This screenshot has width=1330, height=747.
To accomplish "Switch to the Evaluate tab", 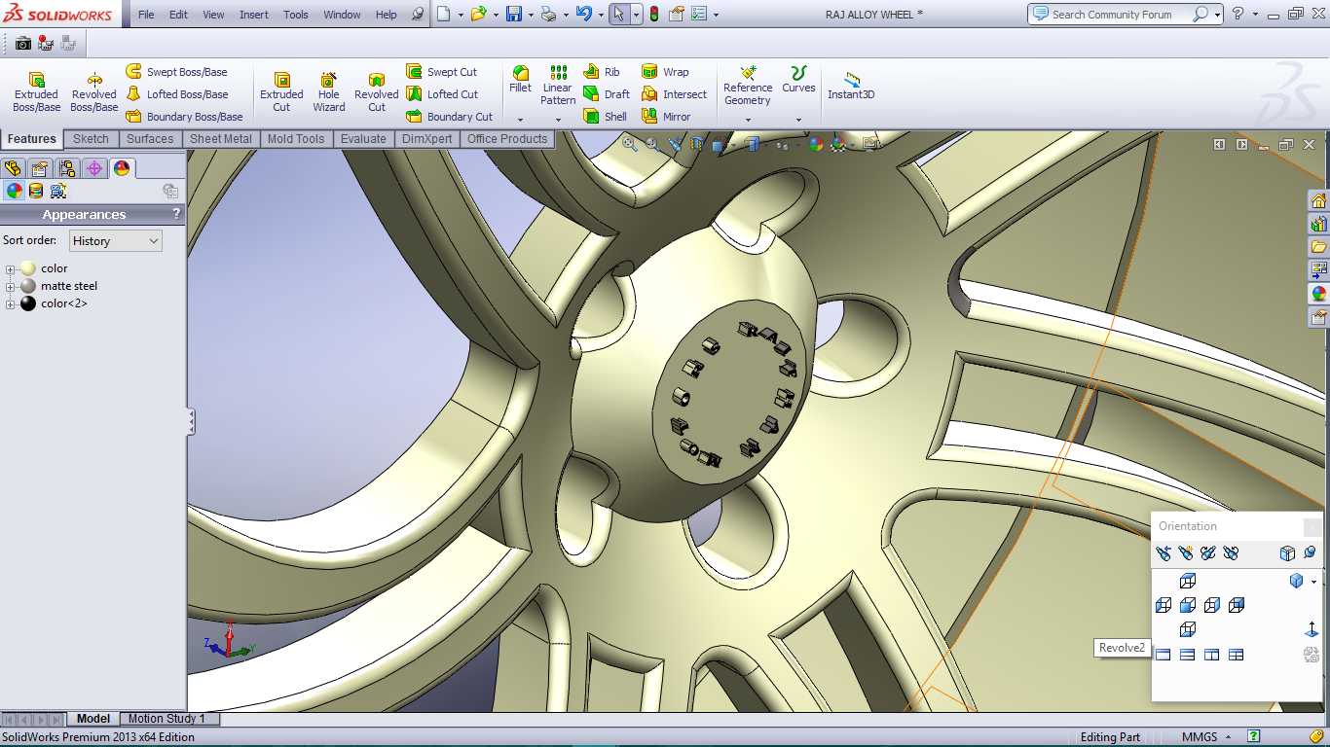I will (x=363, y=139).
